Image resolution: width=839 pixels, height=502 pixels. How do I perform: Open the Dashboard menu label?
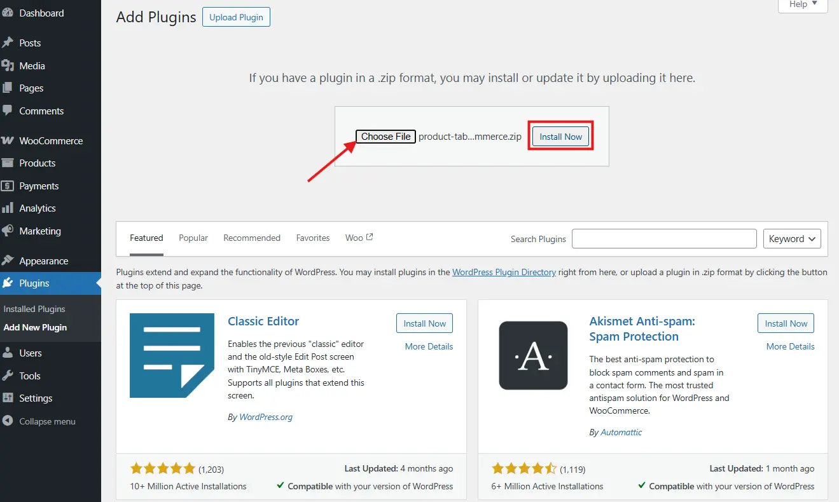coord(41,13)
